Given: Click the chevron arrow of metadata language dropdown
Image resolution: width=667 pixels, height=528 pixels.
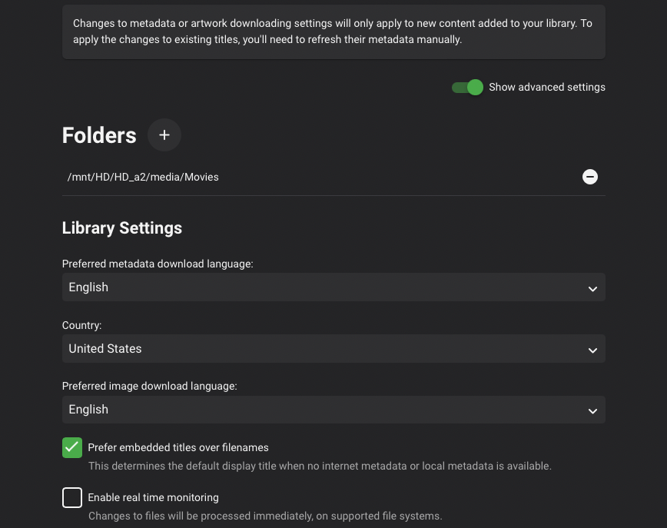Looking at the screenshot, I should click(x=592, y=288).
